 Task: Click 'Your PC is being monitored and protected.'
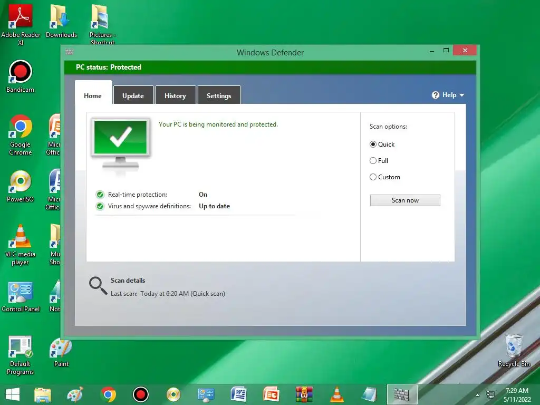(218, 124)
